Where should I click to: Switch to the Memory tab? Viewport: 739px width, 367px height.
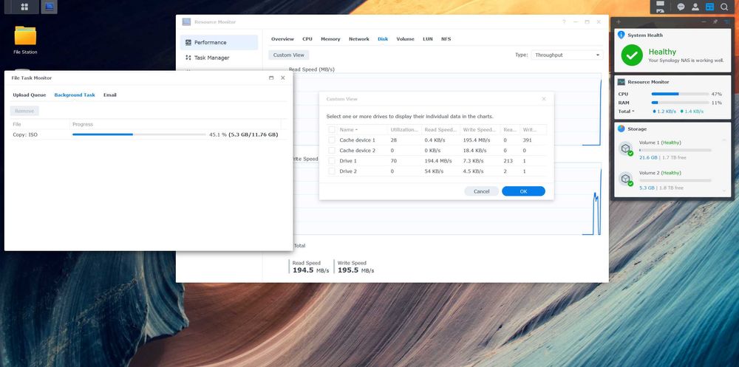[330, 39]
